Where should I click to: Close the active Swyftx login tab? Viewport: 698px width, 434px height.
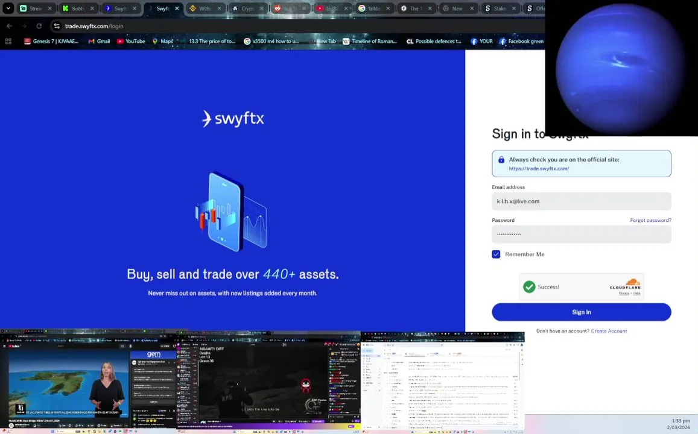177,8
